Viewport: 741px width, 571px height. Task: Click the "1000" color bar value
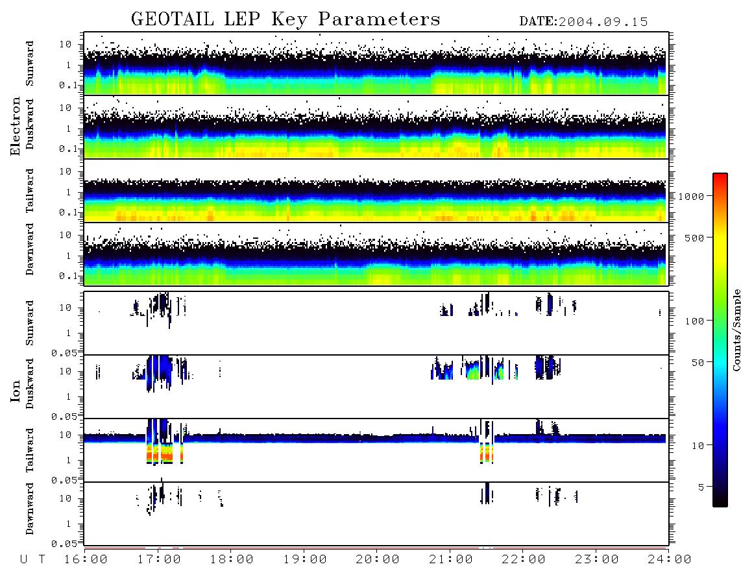click(x=691, y=197)
